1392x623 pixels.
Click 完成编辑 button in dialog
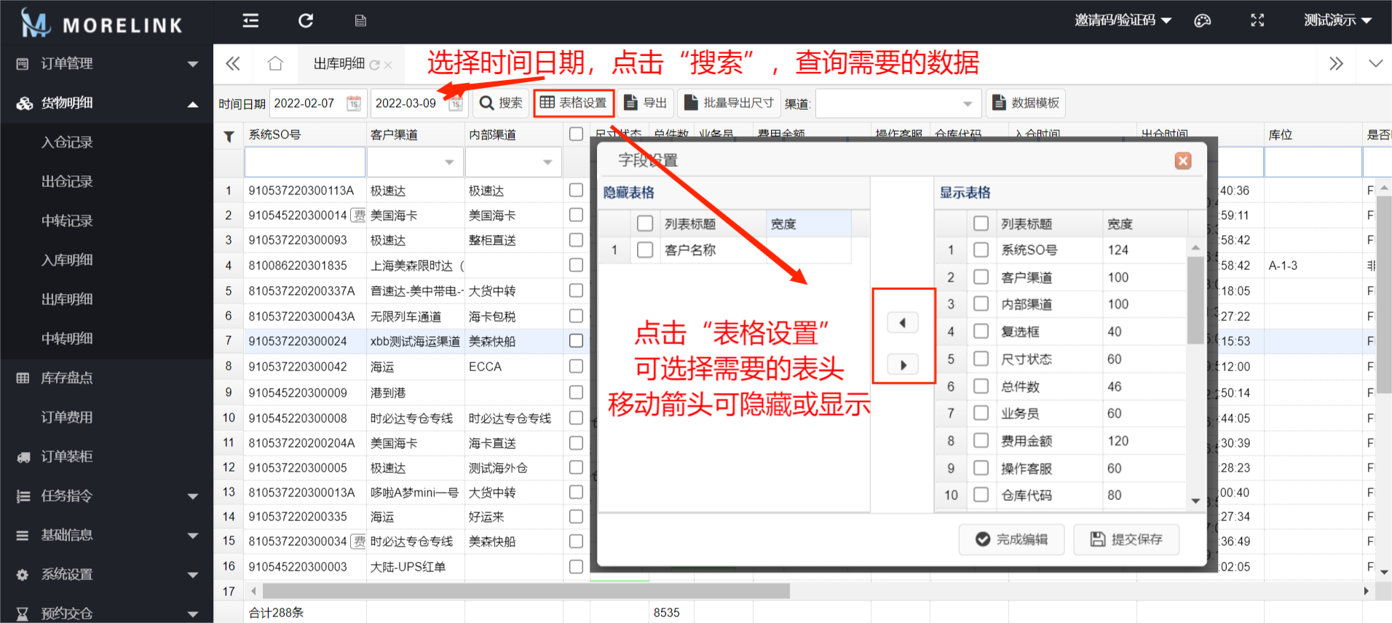point(1012,539)
